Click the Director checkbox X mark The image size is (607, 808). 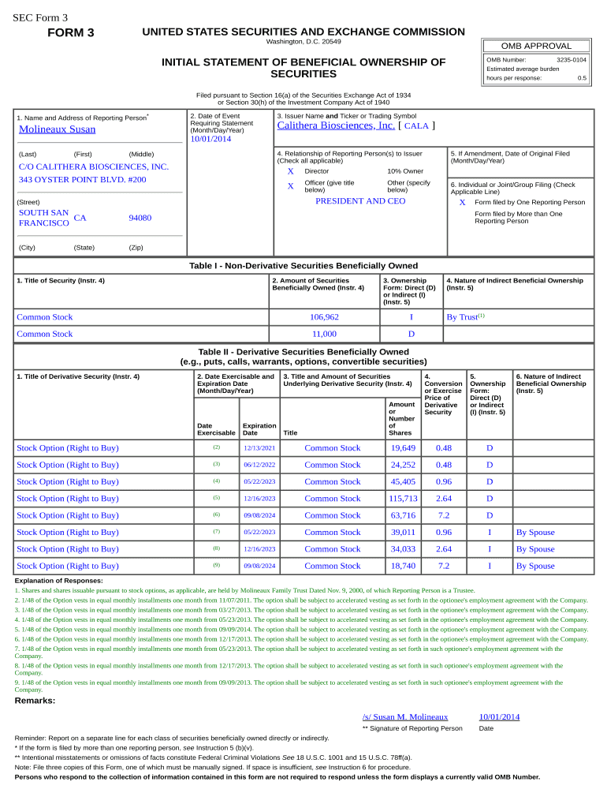[x=290, y=171]
